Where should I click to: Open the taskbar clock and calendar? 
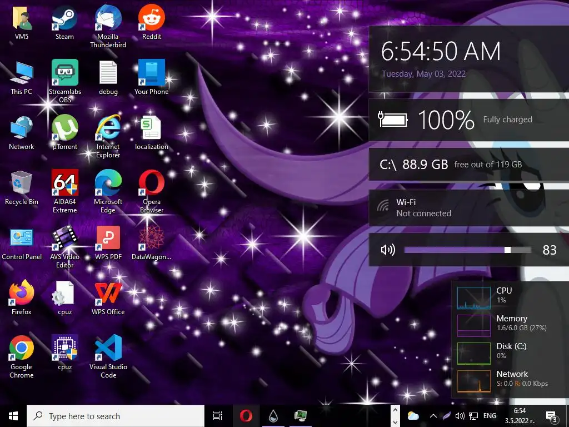point(520,416)
